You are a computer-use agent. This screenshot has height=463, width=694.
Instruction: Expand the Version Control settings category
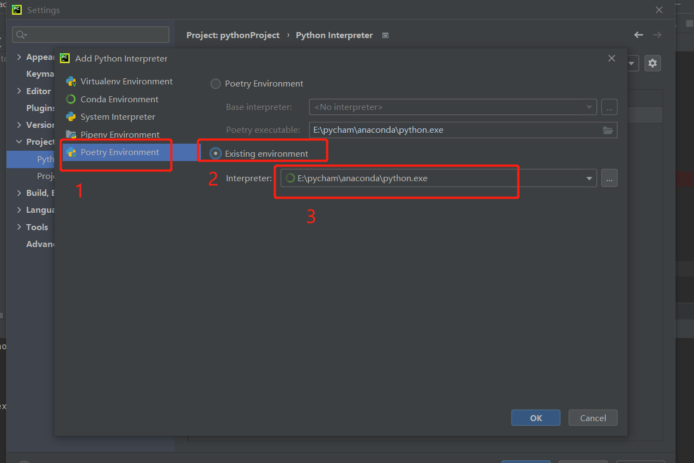(20, 125)
